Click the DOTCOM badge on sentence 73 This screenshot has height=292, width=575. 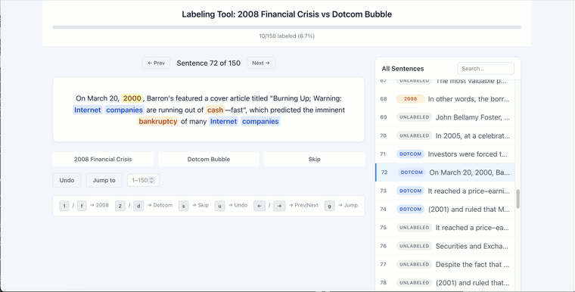tap(410, 191)
